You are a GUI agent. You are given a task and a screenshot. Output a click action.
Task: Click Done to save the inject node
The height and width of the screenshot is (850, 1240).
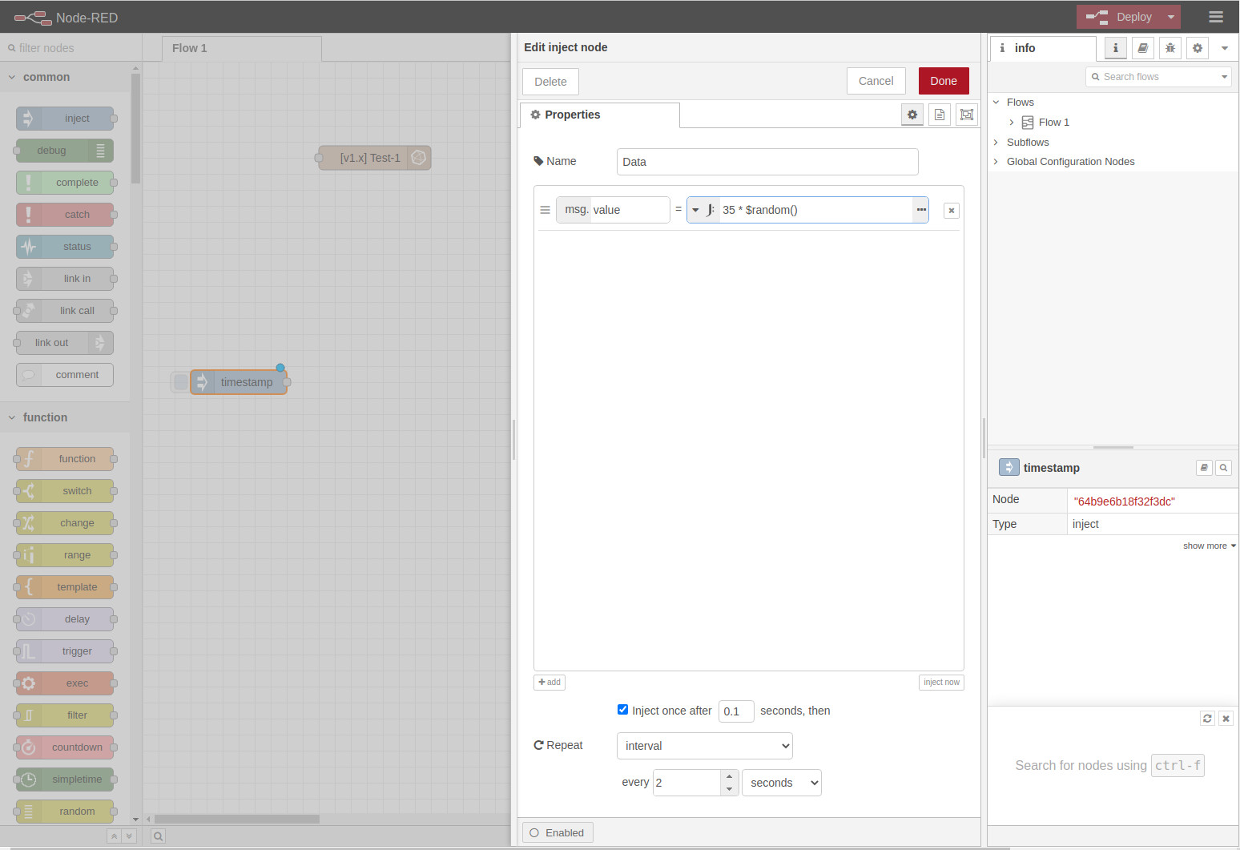pos(944,81)
